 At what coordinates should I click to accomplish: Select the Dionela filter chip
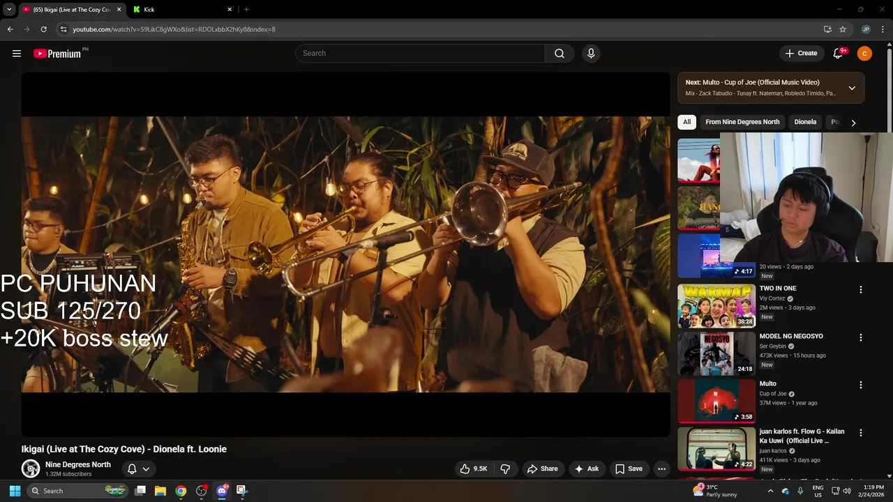(x=805, y=122)
